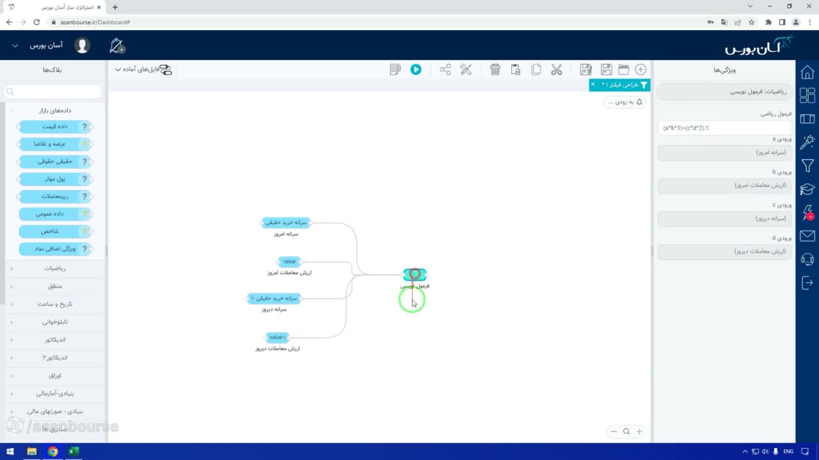
Task: Click help question mark beside داده قیمت
Action: 84,126
